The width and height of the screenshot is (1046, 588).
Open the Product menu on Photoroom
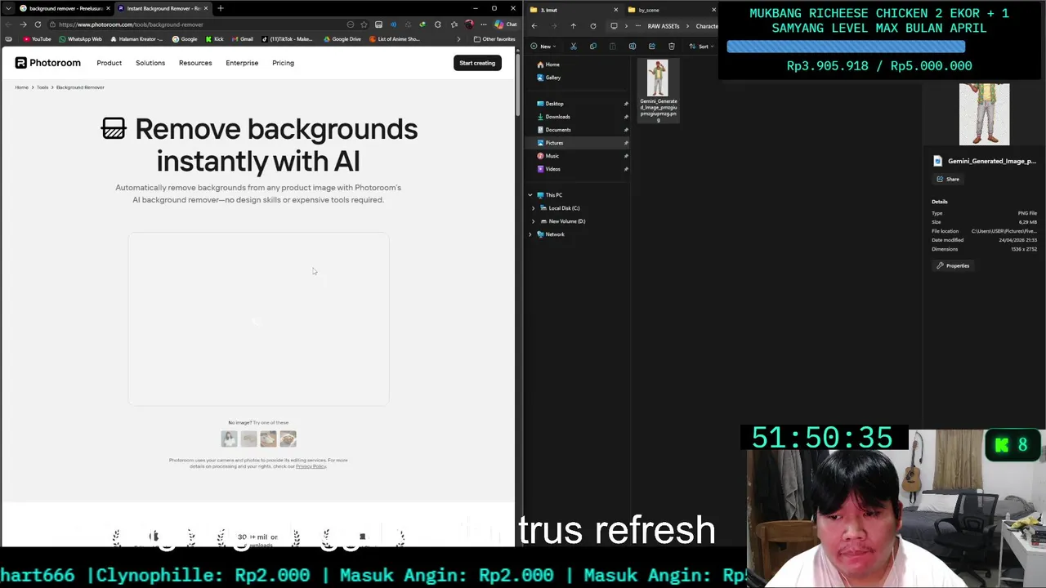[x=109, y=63]
